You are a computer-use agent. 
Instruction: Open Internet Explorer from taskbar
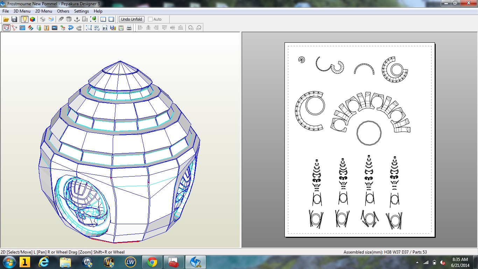coord(44,262)
